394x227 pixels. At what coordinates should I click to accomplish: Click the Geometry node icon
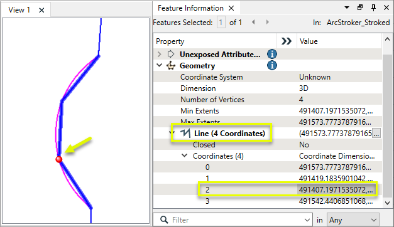pyautogui.click(x=171, y=66)
